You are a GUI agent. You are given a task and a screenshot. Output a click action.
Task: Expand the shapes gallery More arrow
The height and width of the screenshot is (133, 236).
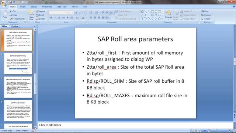(163, 19)
